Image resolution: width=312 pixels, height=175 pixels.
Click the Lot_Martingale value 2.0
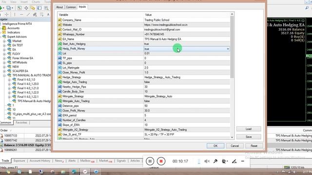pyautogui.click(x=146, y=68)
